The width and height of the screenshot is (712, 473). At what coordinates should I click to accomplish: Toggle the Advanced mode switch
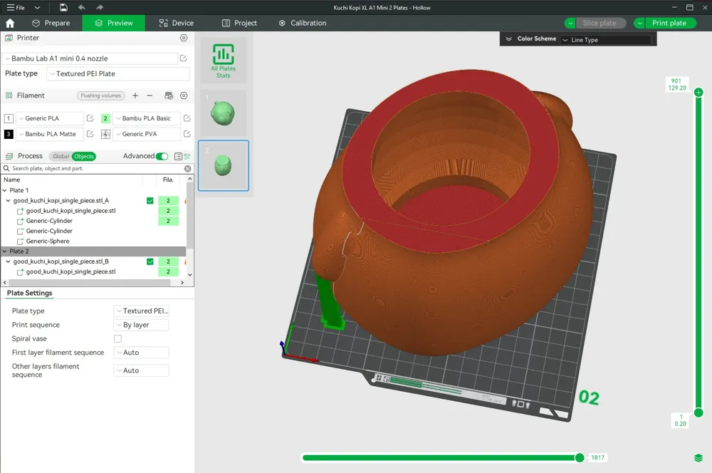tap(162, 156)
